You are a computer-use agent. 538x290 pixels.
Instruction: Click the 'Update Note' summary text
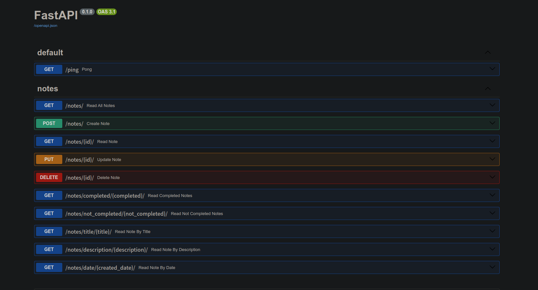(x=109, y=160)
